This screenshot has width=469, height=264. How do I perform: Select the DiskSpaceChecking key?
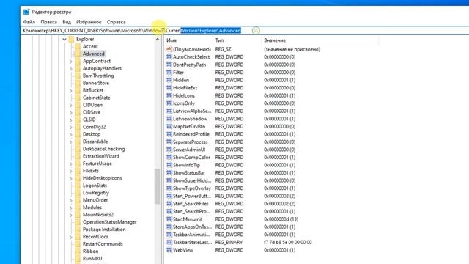coord(103,149)
